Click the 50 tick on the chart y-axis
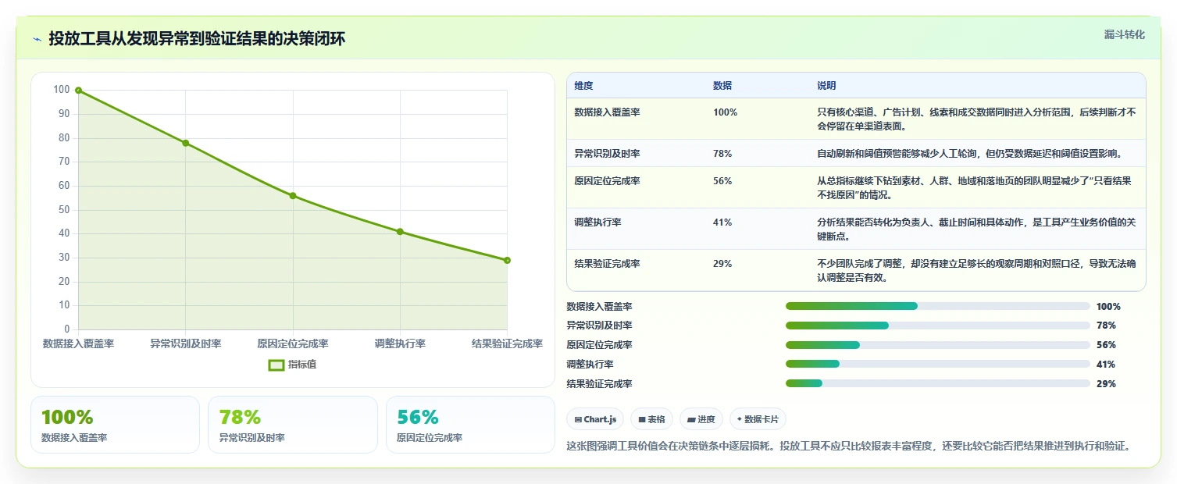The height and width of the screenshot is (484, 1177). 64,210
